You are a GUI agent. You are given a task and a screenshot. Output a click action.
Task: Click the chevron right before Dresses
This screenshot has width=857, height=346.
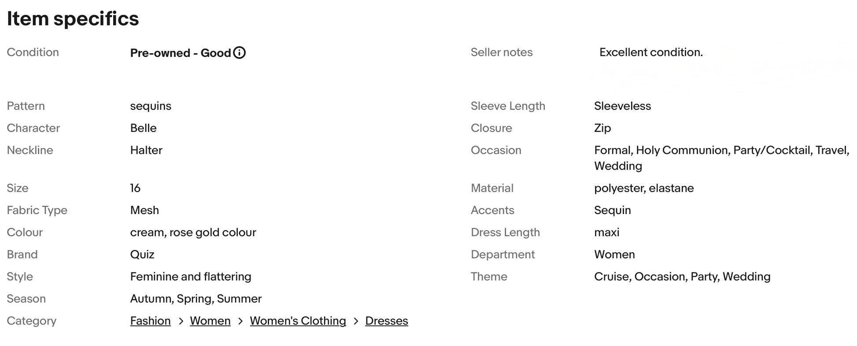pos(356,321)
